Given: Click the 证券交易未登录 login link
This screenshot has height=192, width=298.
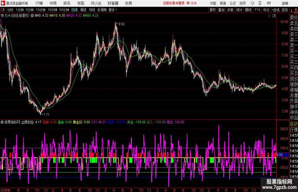Looking at the screenshot, I should [x=174, y=3].
